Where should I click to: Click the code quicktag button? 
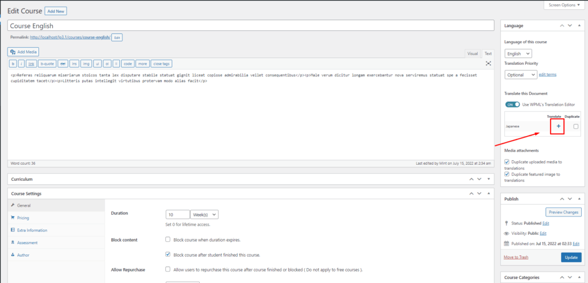128,64
